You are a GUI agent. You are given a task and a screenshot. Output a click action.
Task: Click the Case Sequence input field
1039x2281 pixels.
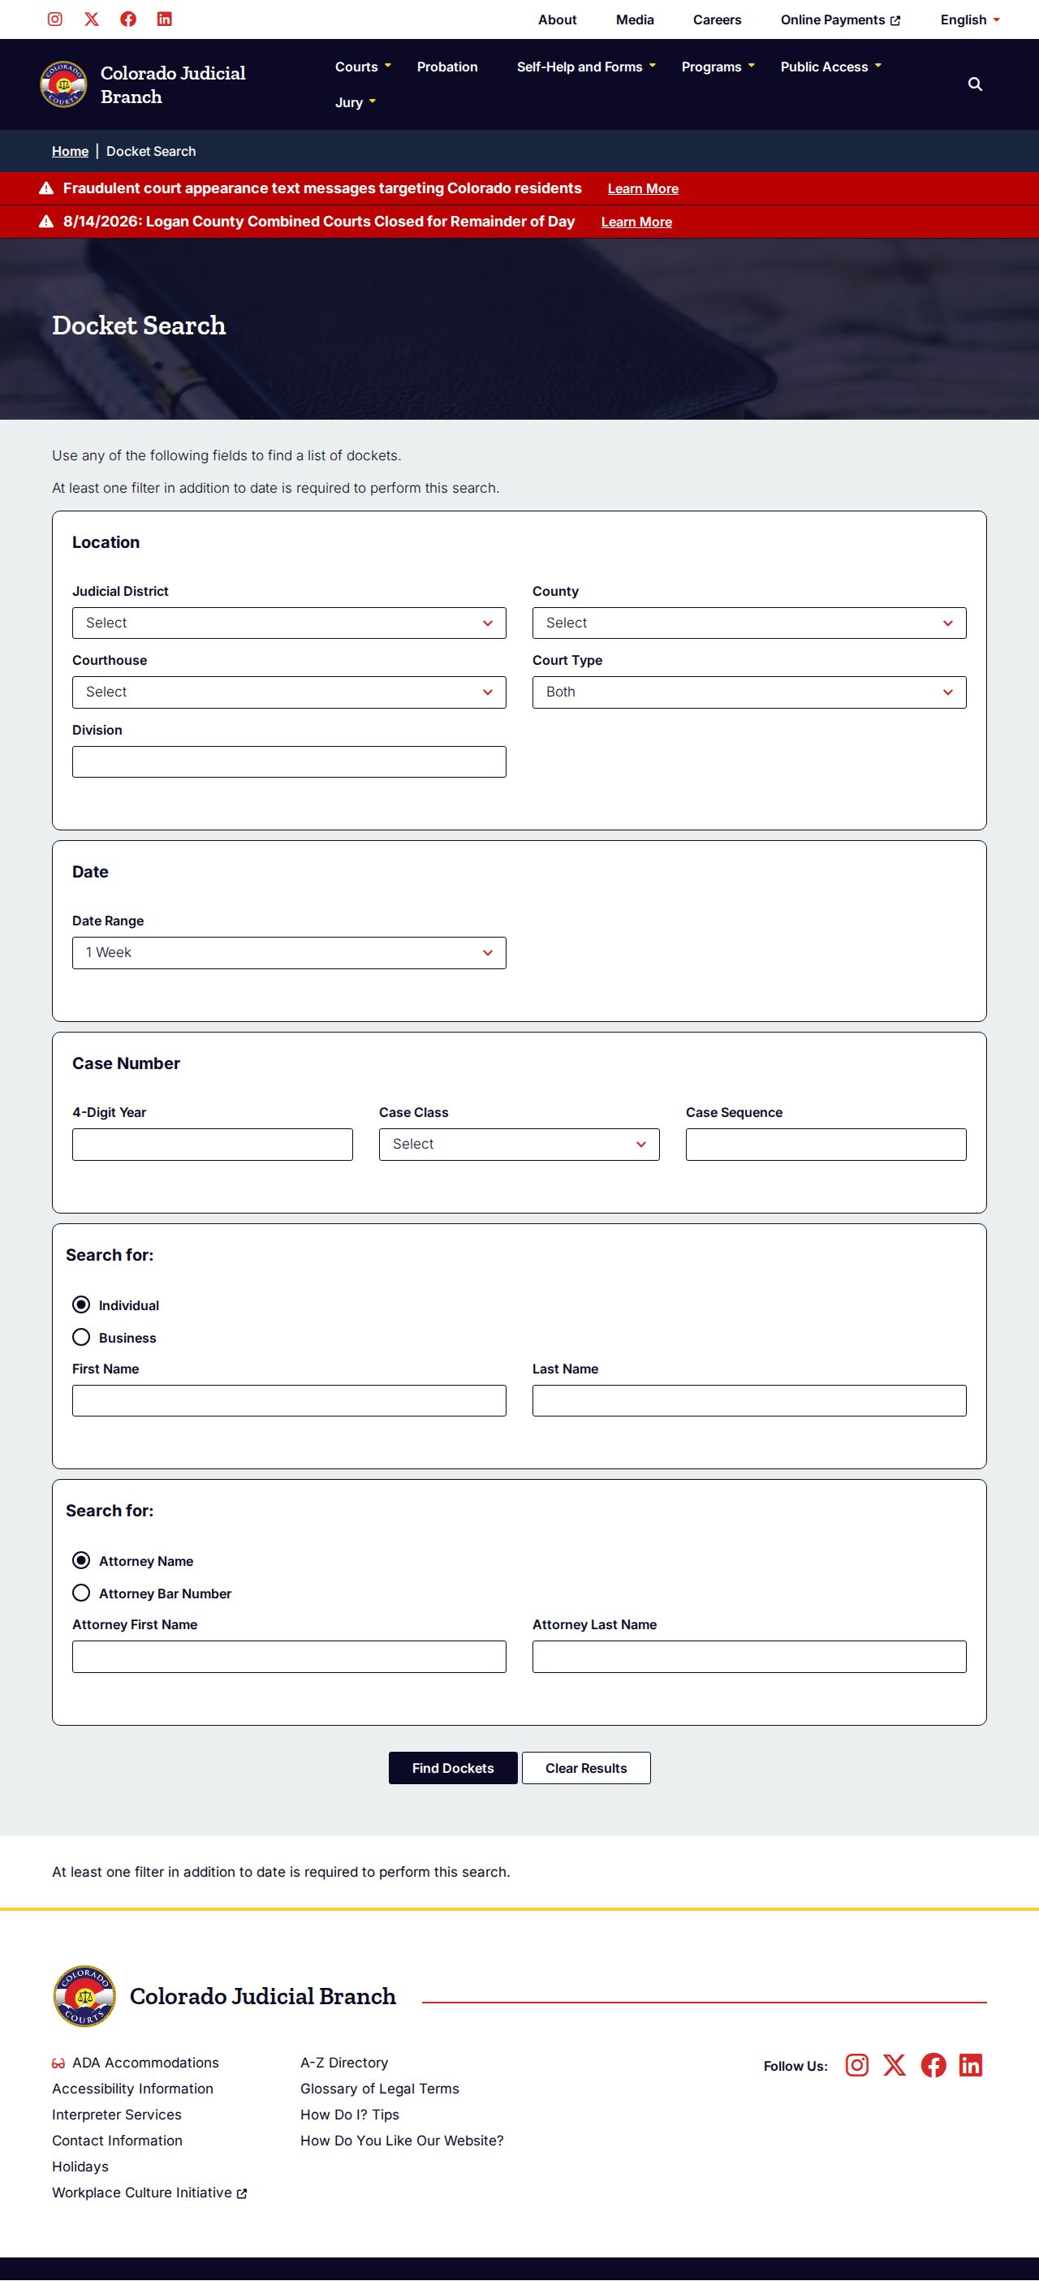click(826, 1145)
